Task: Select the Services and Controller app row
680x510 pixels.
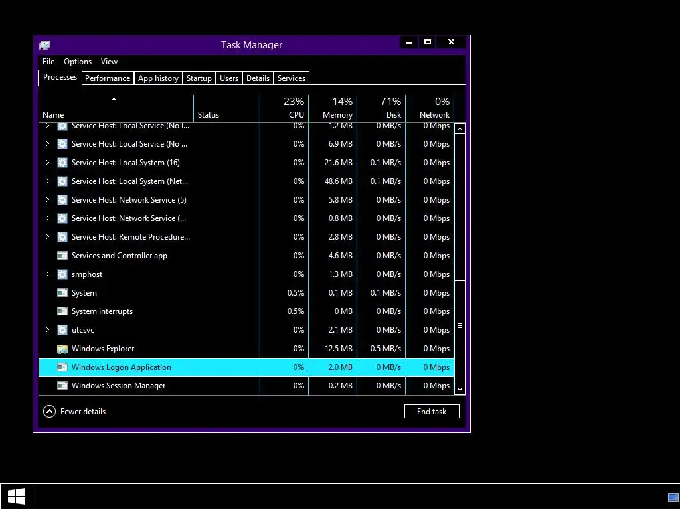Action: click(x=246, y=256)
